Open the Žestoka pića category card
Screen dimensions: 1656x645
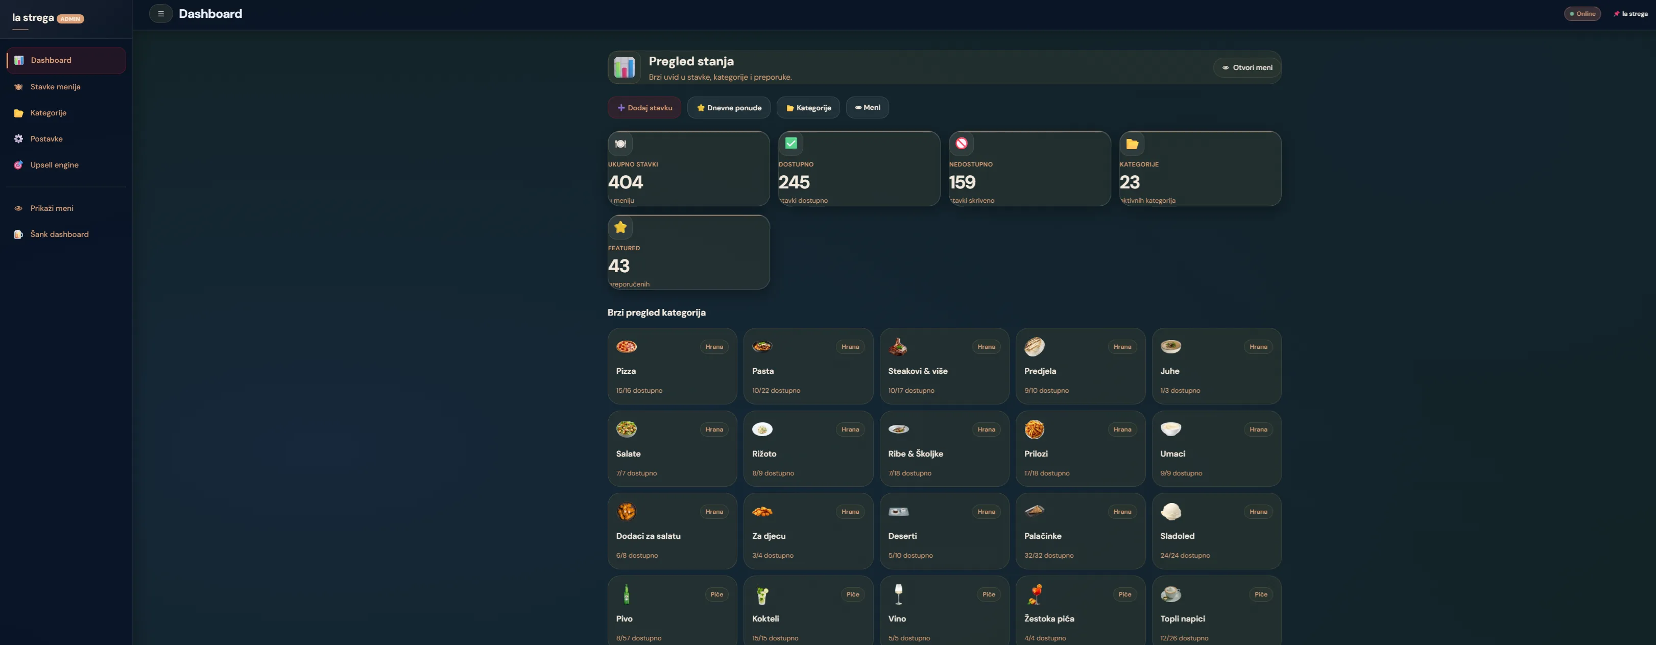coord(1080,610)
